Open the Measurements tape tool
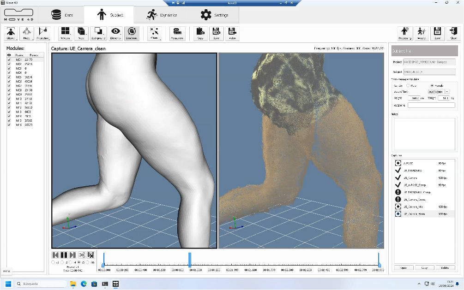Viewport: 464px width, 290px height. click(x=177, y=33)
